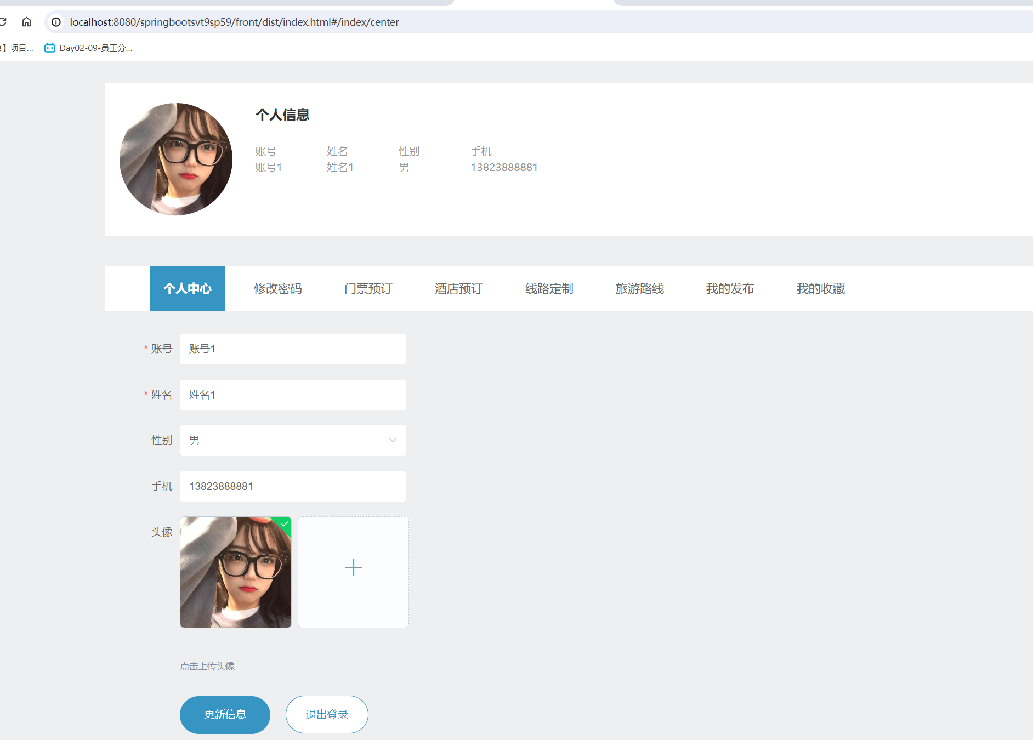Image resolution: width=1033 pixels, height=740 pixels.
Task: Go to the browser home page icon
Action: click(x=26, y=22)
